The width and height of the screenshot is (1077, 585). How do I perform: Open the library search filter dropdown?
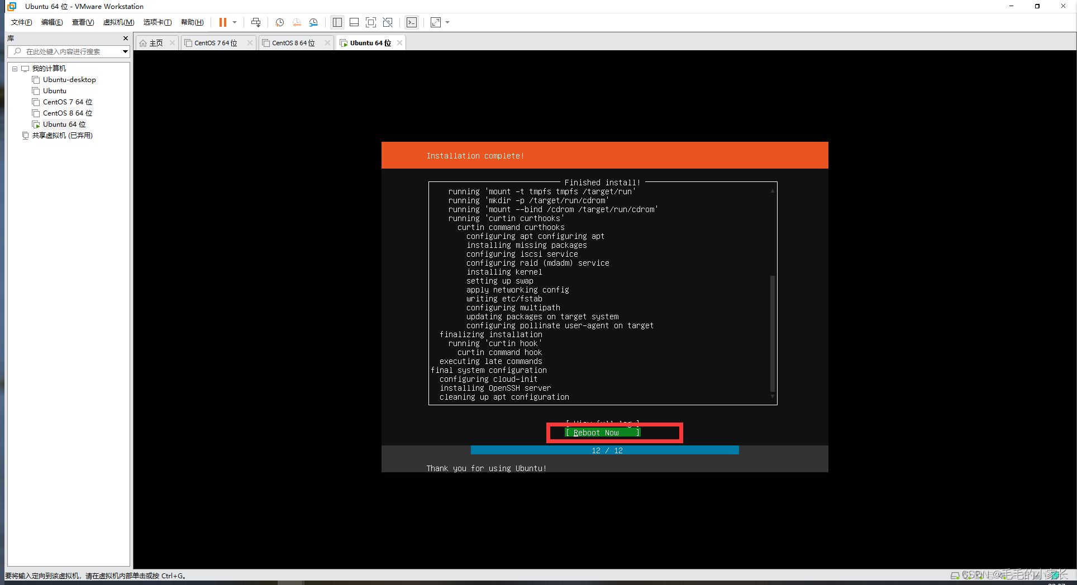[x=125, y=51]
